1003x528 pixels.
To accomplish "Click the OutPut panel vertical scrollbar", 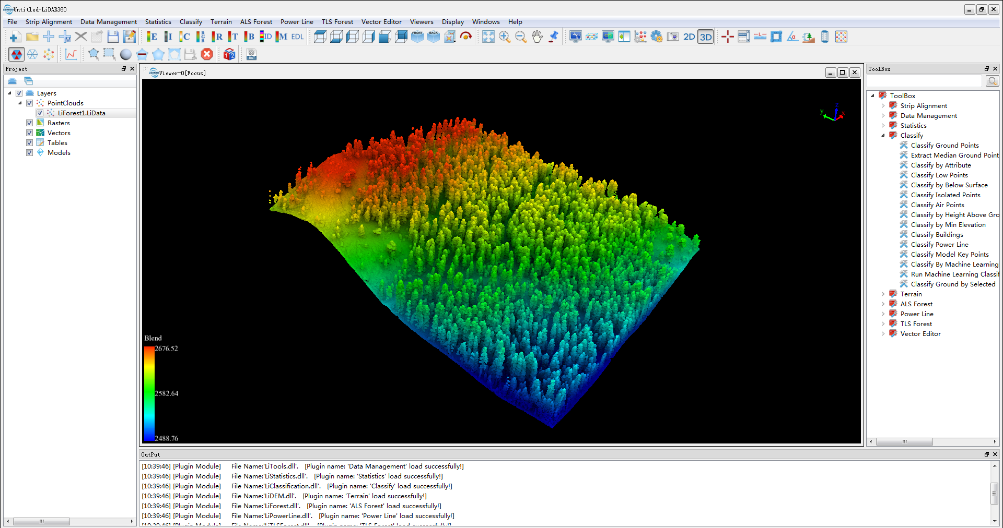I will tap(995, 493).
